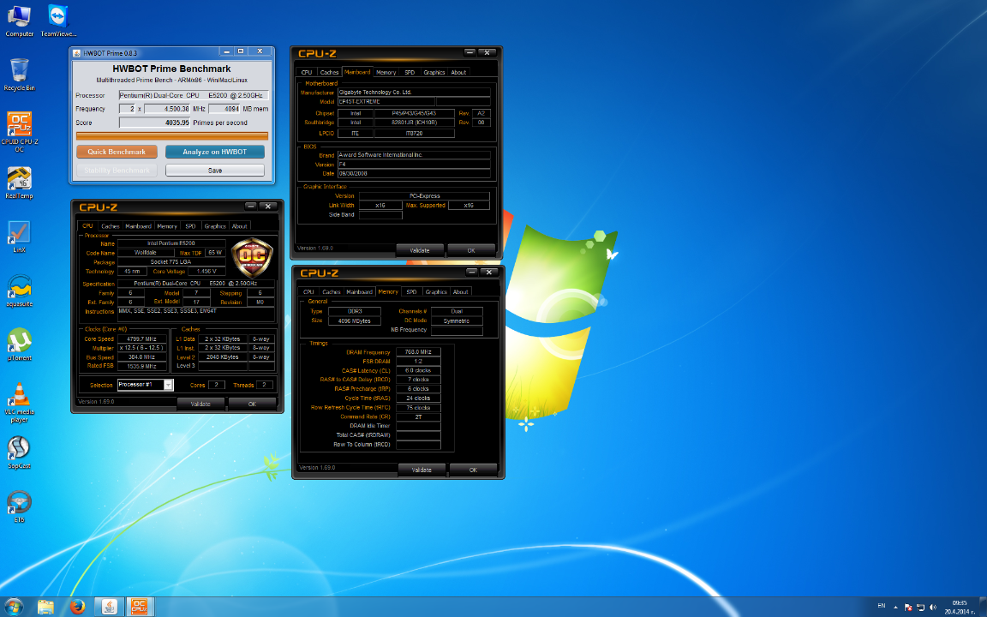This screenshot has height=617, width=987.
Task: Open the volume speaker tray icon
Action: 932,607
